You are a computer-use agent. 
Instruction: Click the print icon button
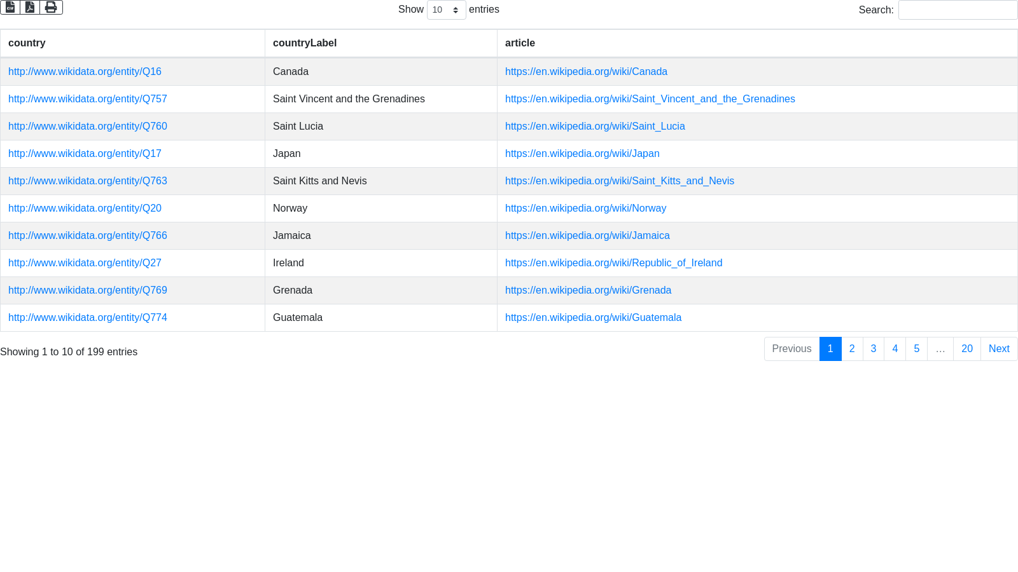click(51, 7)
